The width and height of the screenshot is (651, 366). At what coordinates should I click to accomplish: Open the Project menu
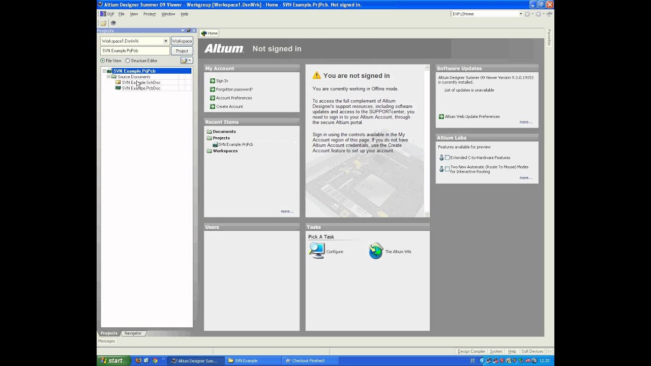coord(150,14)
